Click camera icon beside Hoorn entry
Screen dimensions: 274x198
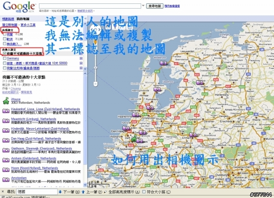click(x=6, y=170)
